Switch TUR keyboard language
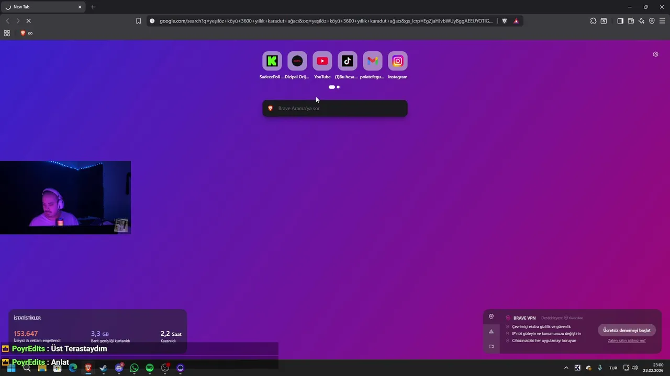Image resolution: width=670 pixels, height=376 pixels. 613,368
